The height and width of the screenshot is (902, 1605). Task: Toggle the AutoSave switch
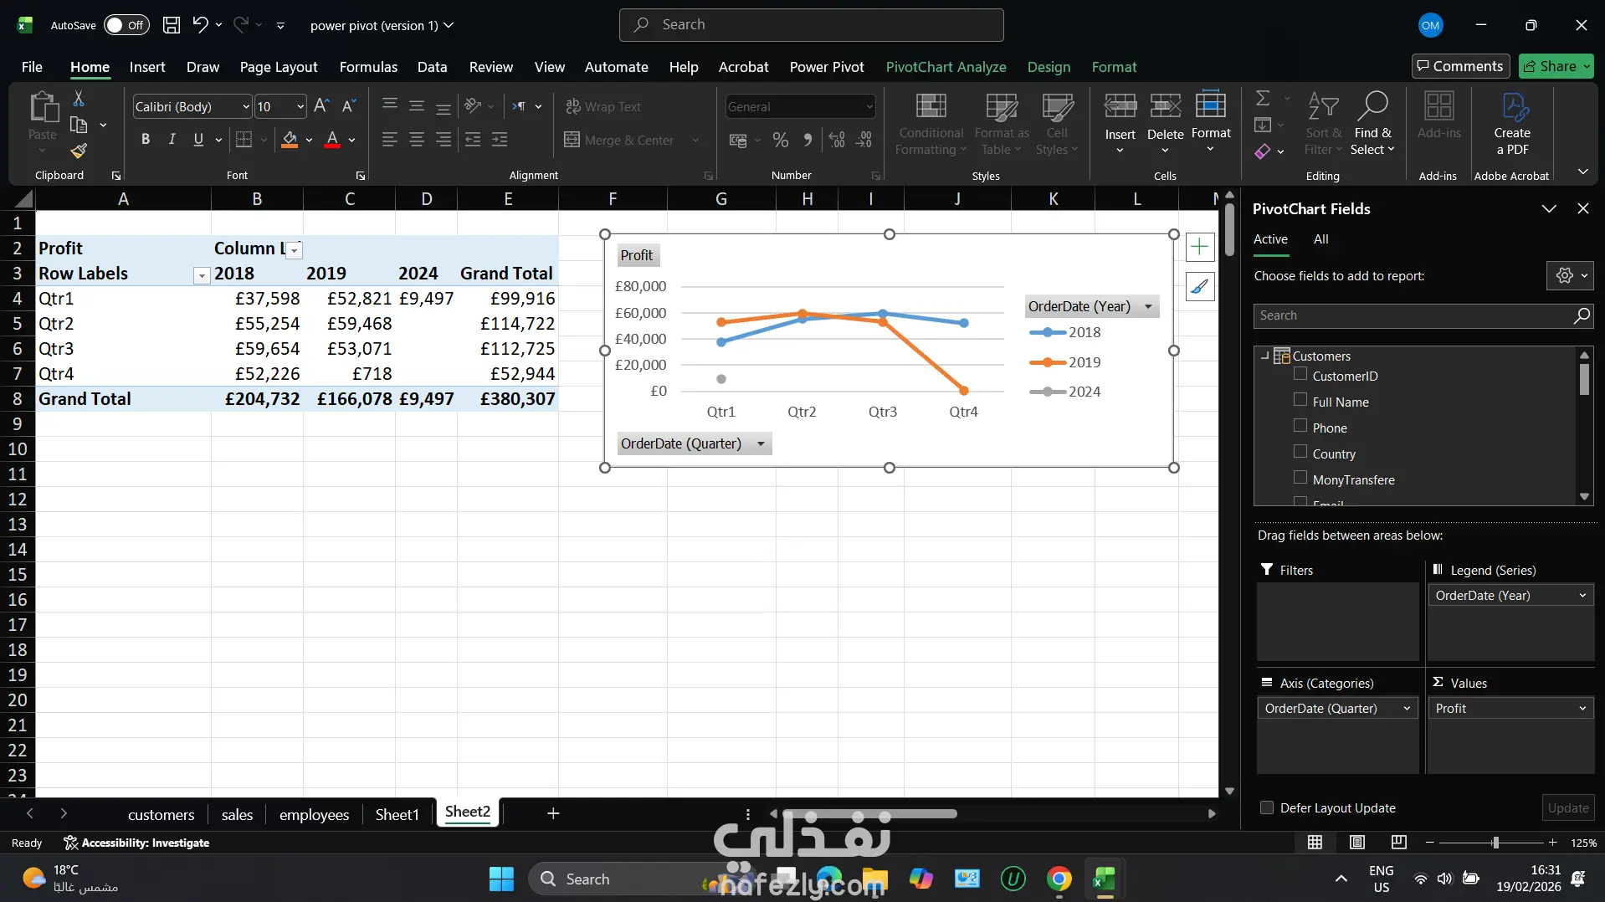coord(126,25)
